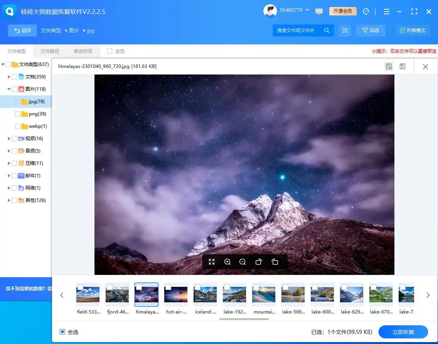Collapse the 图片(118) category
This screenshot has height=344, width=438.
8,89
